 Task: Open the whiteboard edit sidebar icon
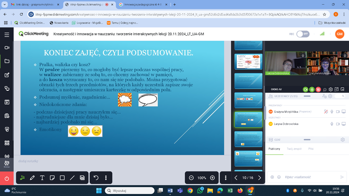(x=7, y=75)
